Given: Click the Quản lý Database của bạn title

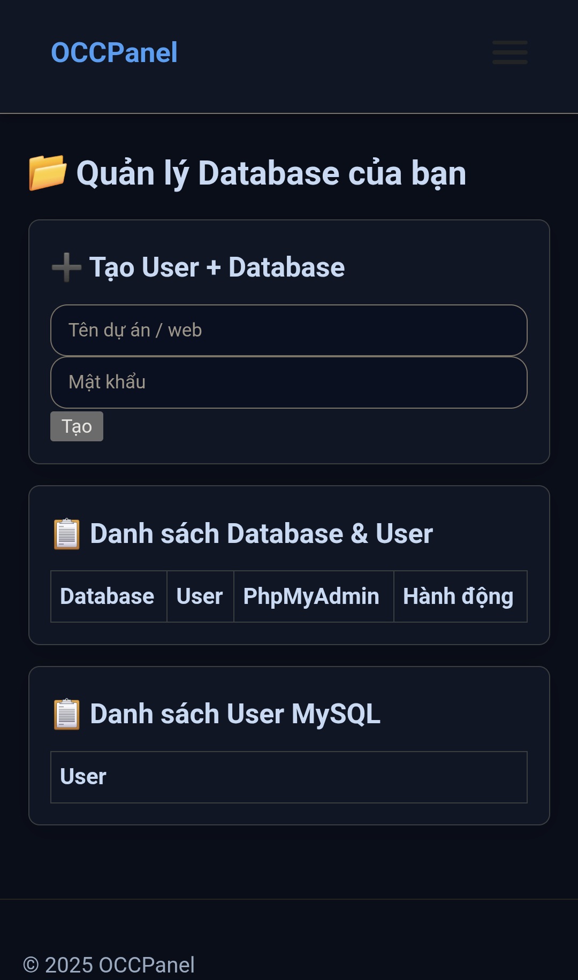Looking at the screenshot, I should [x=271, y=173].
